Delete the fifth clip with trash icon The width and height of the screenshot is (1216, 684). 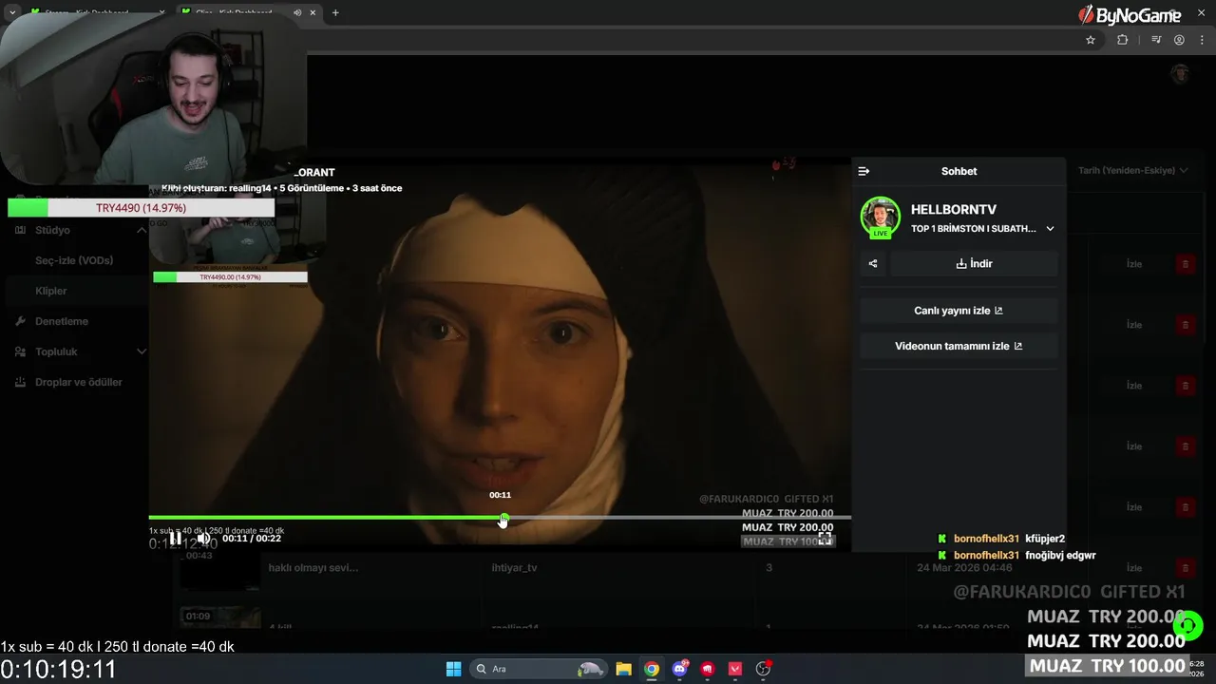tap(1185, 507)
